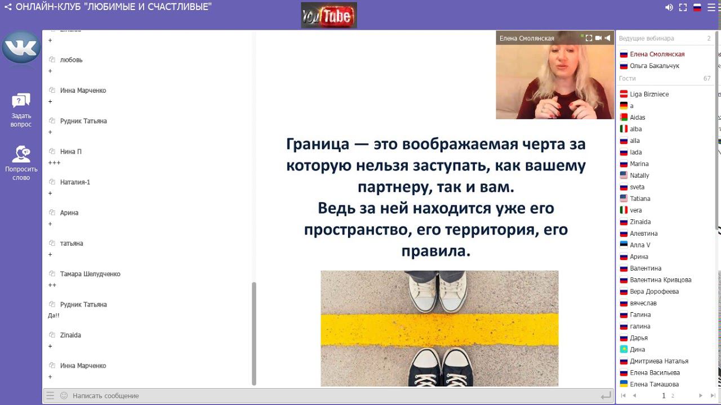This screenshot has height=405, width=721.
Task: Select guest Liga Birzniece
Action: tap(649, 94)
